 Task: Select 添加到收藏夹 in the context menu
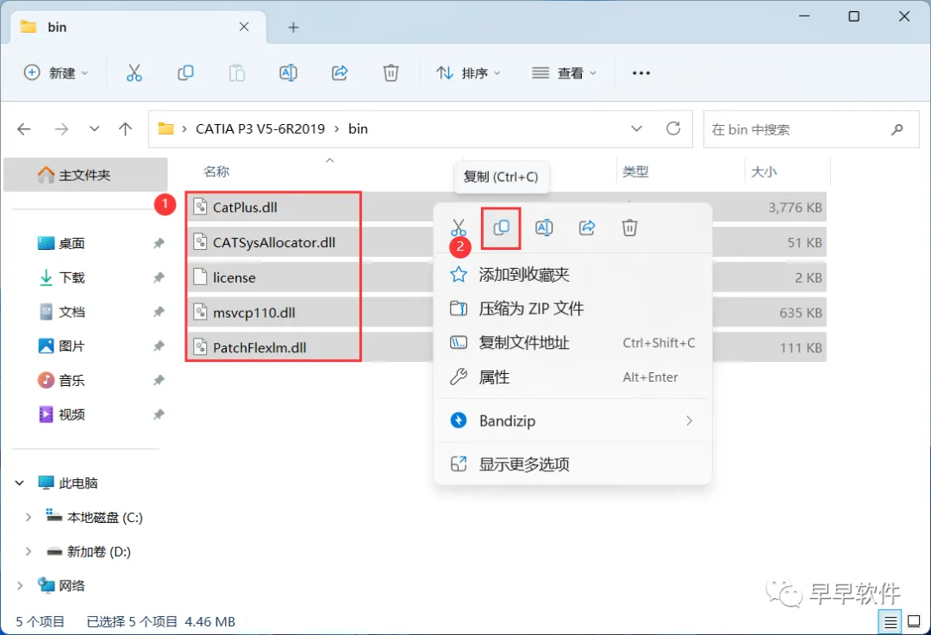pyautogui.click(x=572, y=274)
